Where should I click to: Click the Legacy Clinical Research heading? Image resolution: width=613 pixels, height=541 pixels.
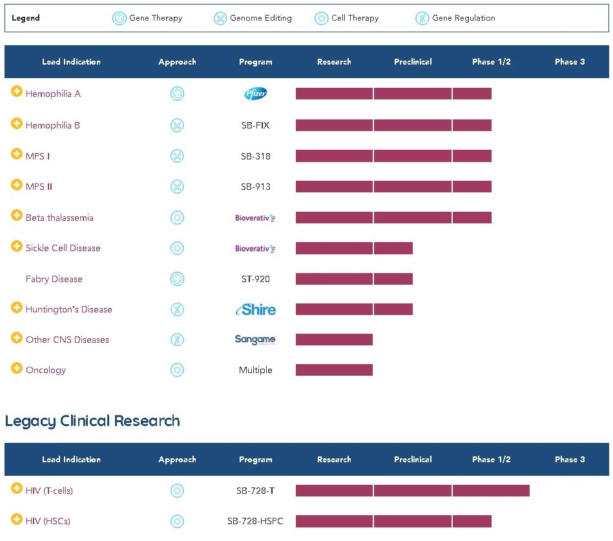(92, 422)
